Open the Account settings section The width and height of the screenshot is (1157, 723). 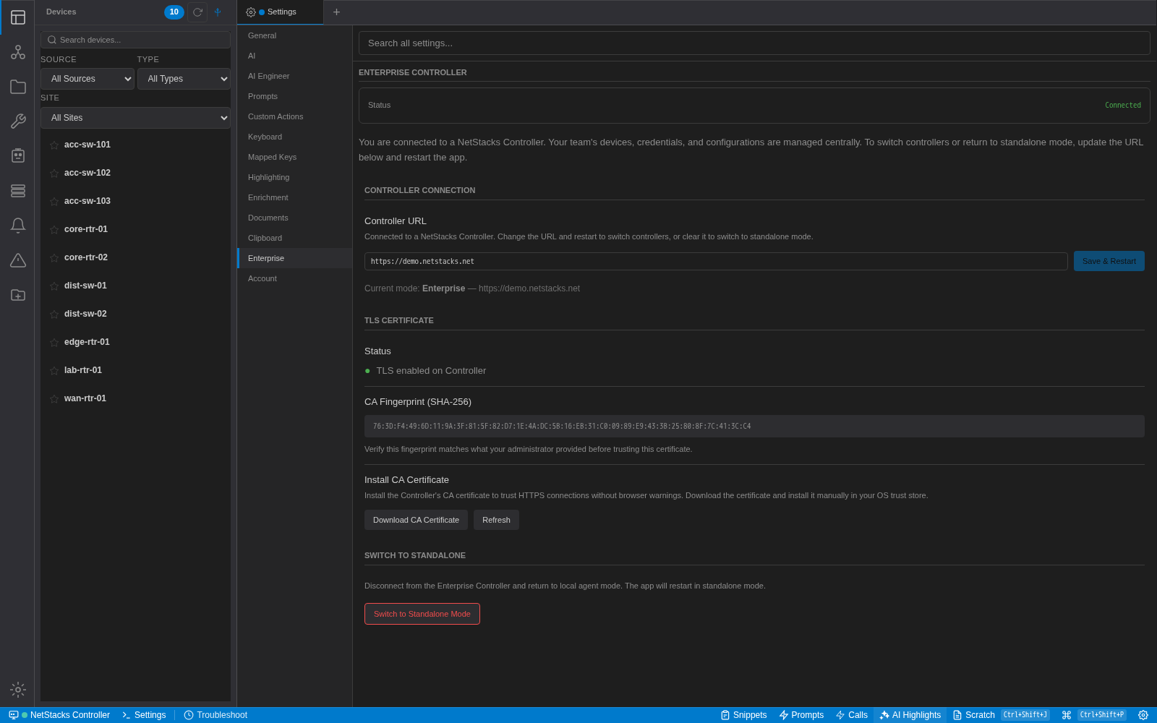(x=294, y=278)
